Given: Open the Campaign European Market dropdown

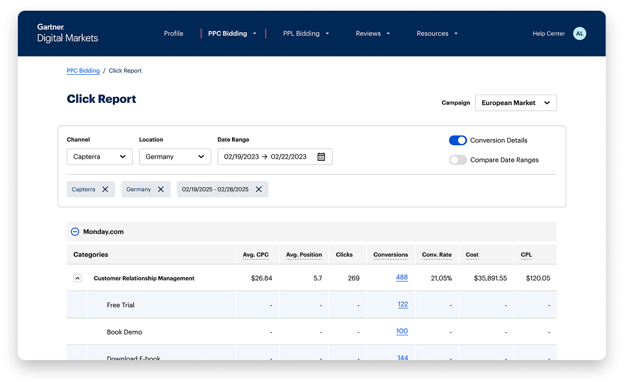Looking at the screenshot, I should pos(516,103).
